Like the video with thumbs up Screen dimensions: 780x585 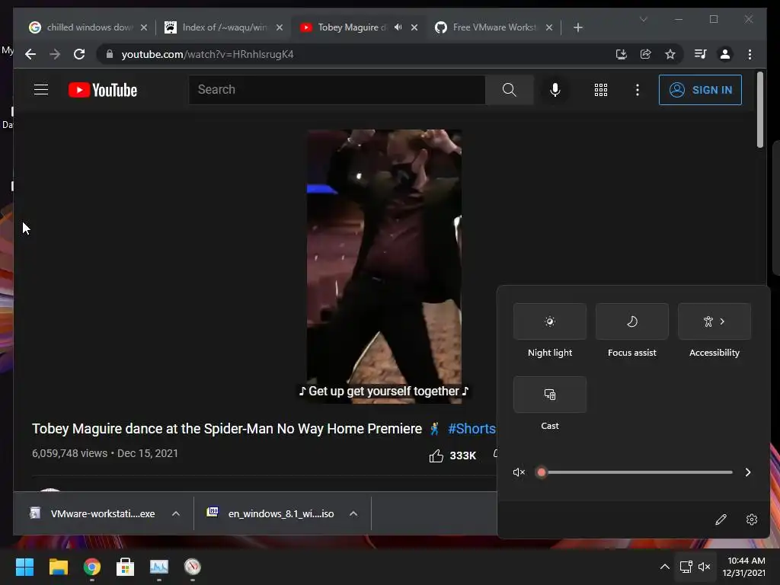click(436, 456)
